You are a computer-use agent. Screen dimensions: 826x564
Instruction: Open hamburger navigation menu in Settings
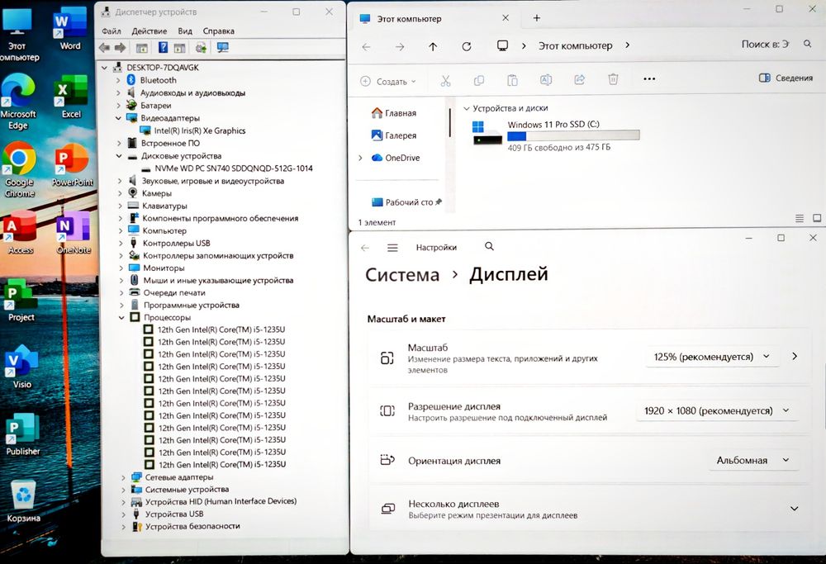392,248
